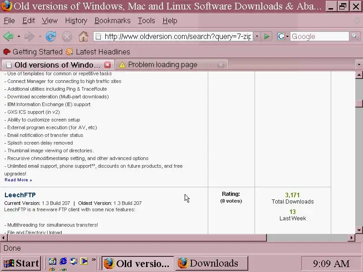This screenshot has width=363, height=272.
Task: Click the third quick launch icon with arrows
Action: click(x=74, y=262)
